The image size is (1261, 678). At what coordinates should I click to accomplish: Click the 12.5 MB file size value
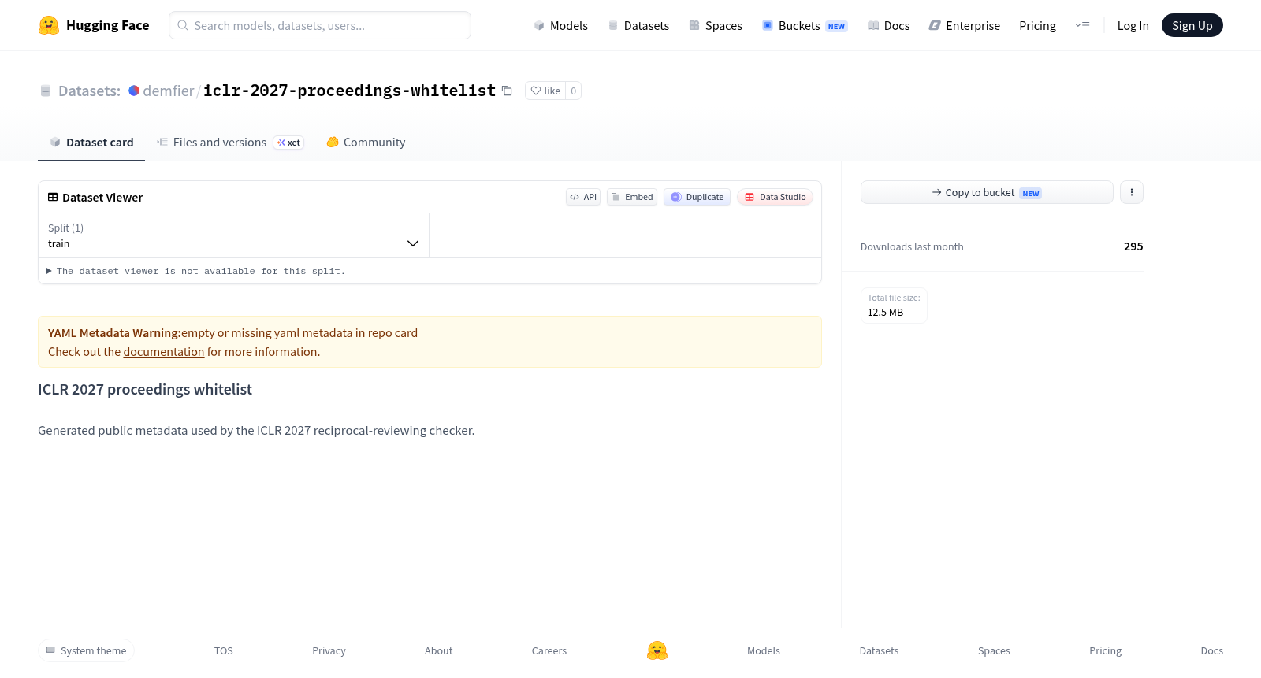point(885,312)
